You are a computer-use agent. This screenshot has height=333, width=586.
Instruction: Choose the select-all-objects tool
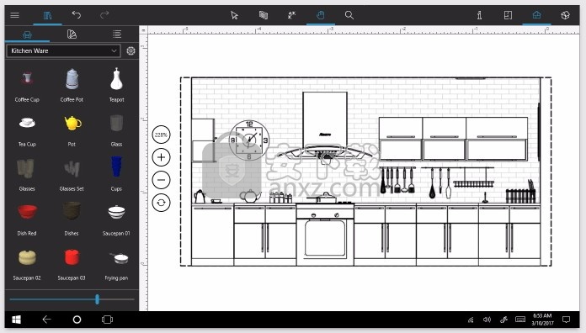coord(263,15)
